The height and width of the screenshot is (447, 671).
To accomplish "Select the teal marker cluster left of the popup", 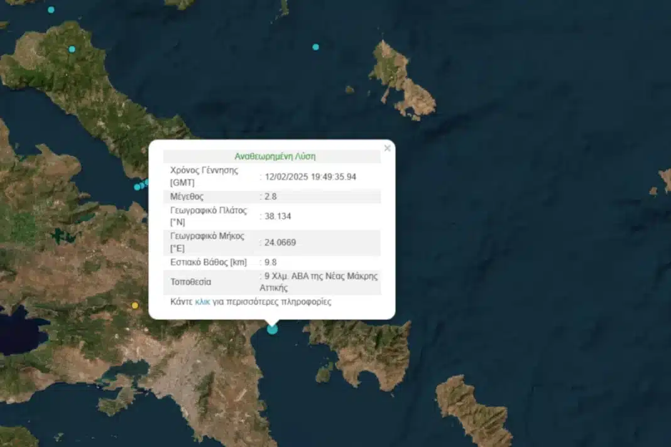I will coord(142,185).
